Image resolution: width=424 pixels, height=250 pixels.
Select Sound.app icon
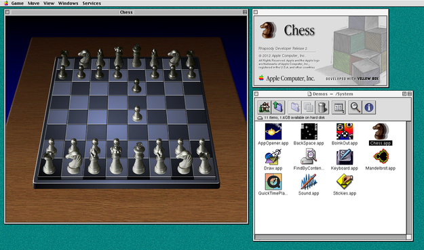click(309, 182)
